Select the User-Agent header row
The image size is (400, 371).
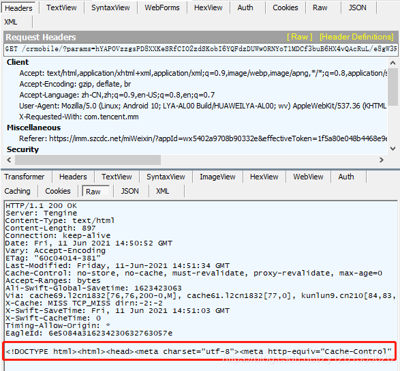tap(203, 106)
